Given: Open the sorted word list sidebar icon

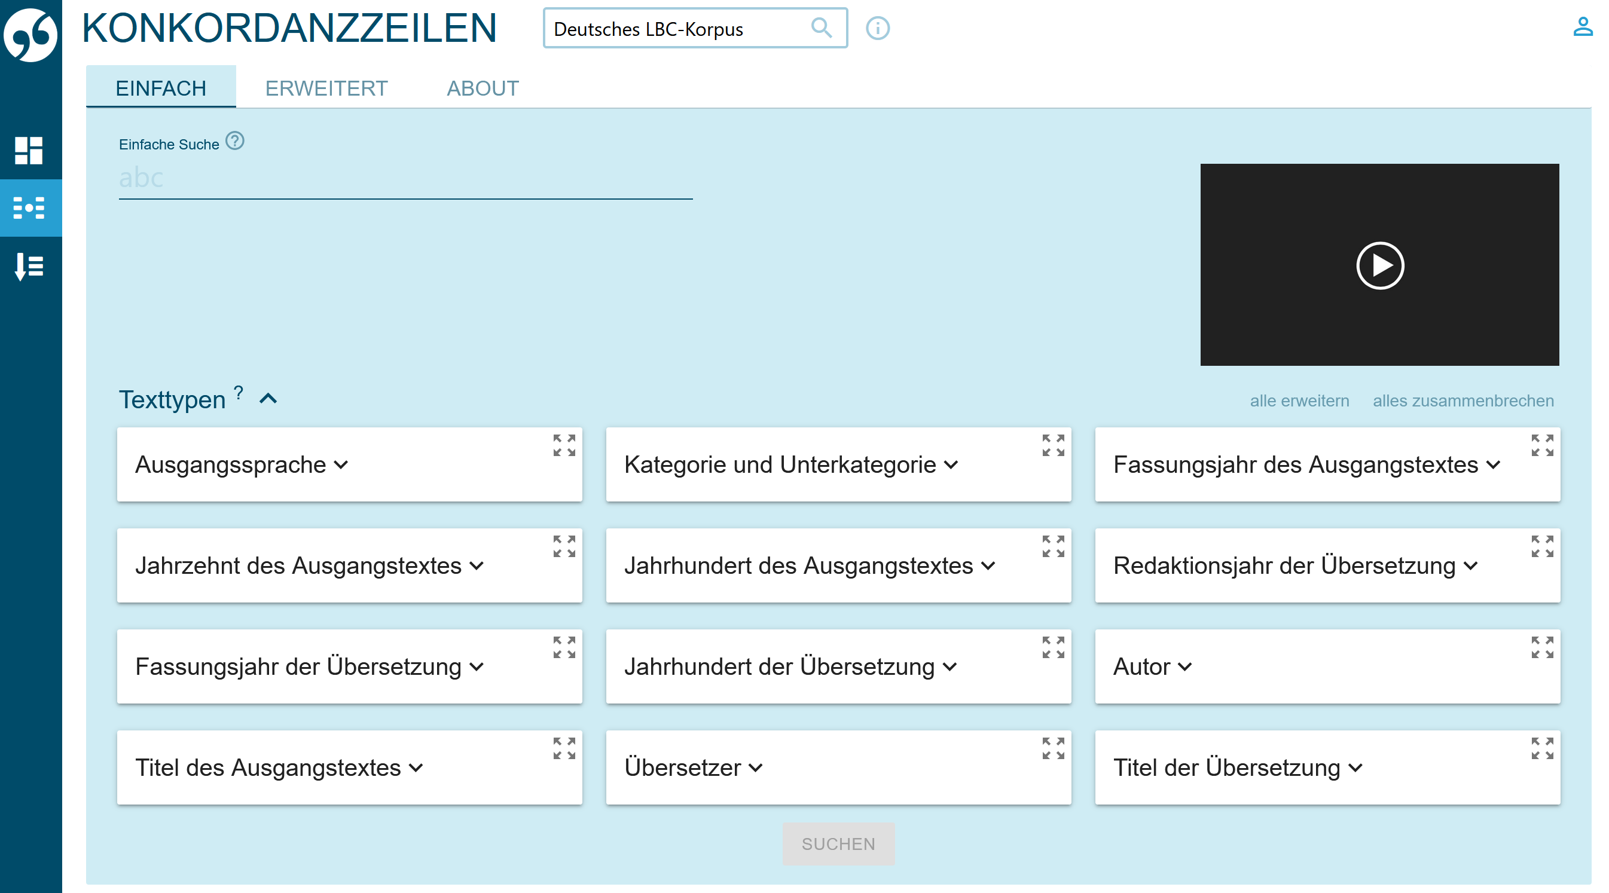Looking at the screenshot, I should coord(29,266).
